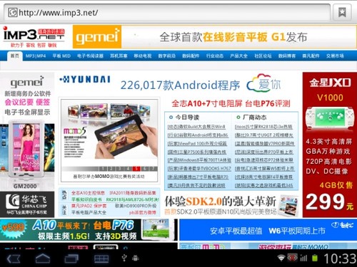
Task: Tap the bookmark star icon
Action: coord(342,12)
